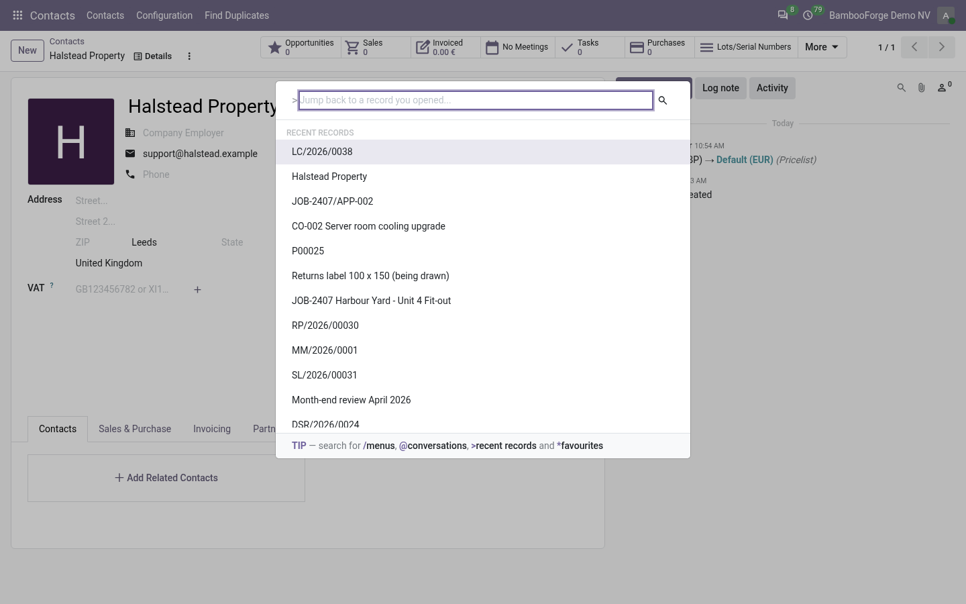Click the Default (EUR) pricelist link
966x604 pixels.
click(745, 160)
